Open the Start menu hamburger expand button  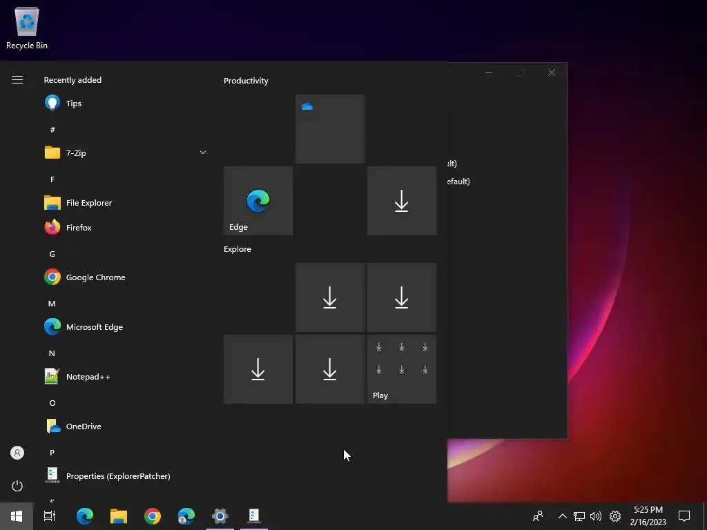point(17,80)
